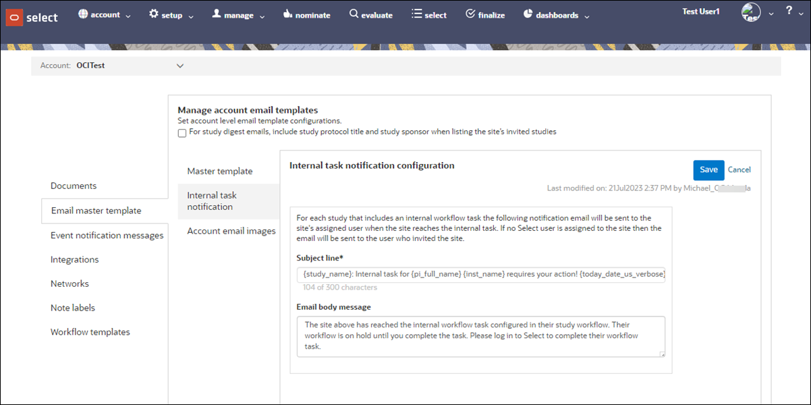Open Event notification messages
Image resolution: width=811 pixels, height=405 pixels.
[107, 236]
